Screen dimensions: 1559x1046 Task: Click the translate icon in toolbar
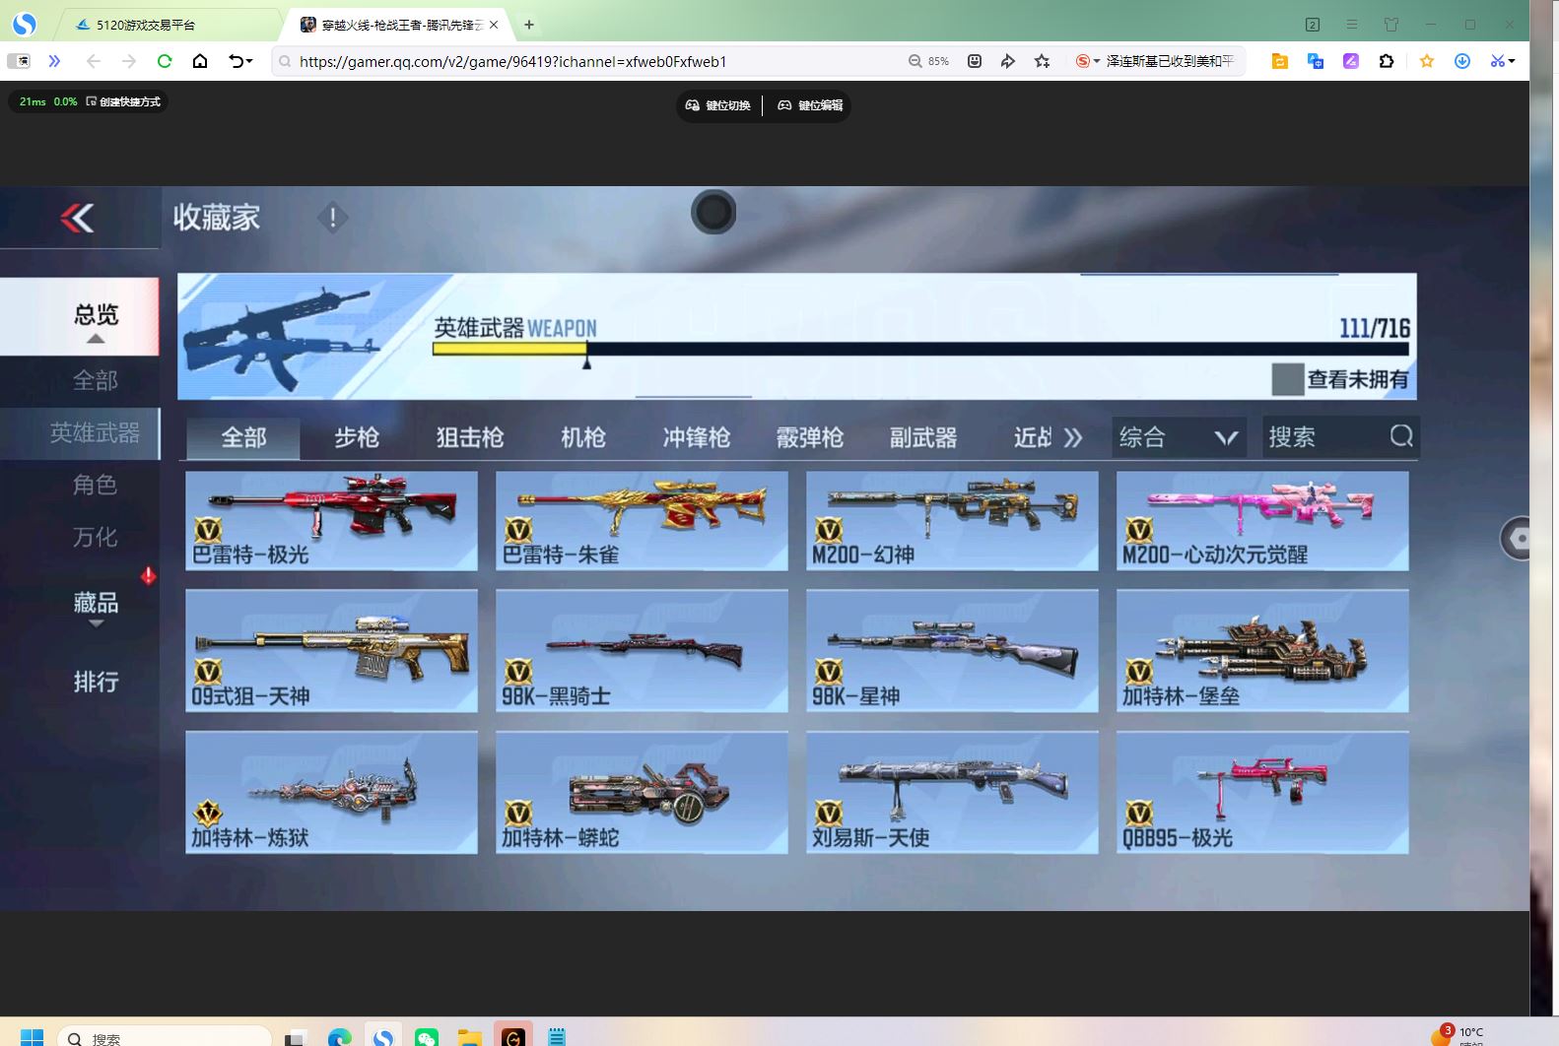click(x=1316, y=61)
